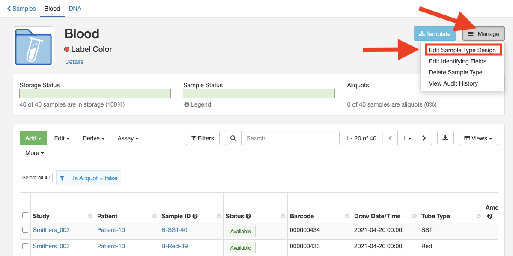The height and width of the screenshot is (256, 513).
Task: Click the funnel icon on Is Aliquot filter
Action: click(x=63, y=178)
